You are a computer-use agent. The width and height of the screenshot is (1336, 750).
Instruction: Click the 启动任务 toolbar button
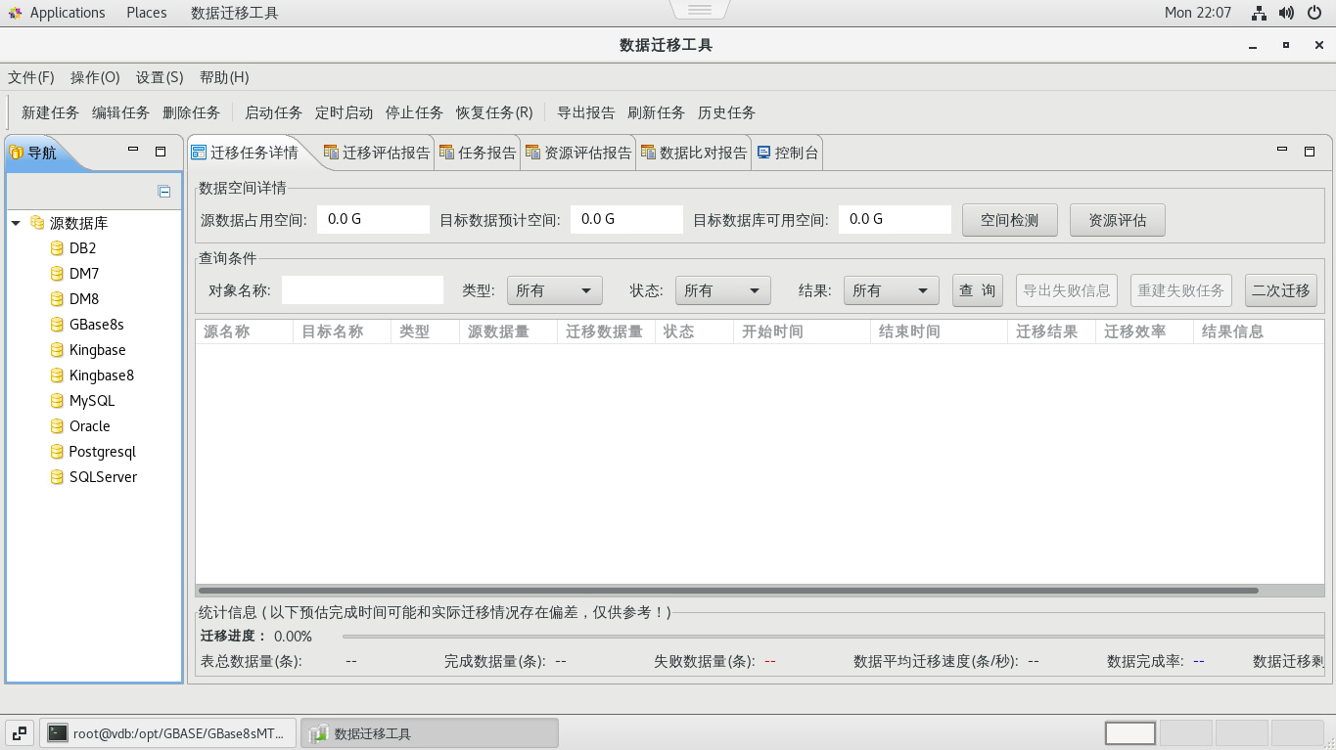click(x=273, y=112)
